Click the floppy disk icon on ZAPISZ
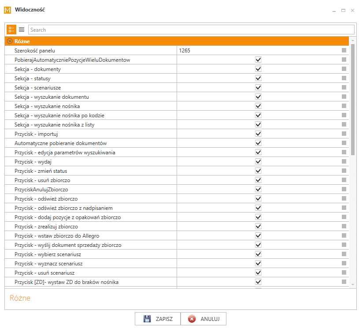 [147, 319]
